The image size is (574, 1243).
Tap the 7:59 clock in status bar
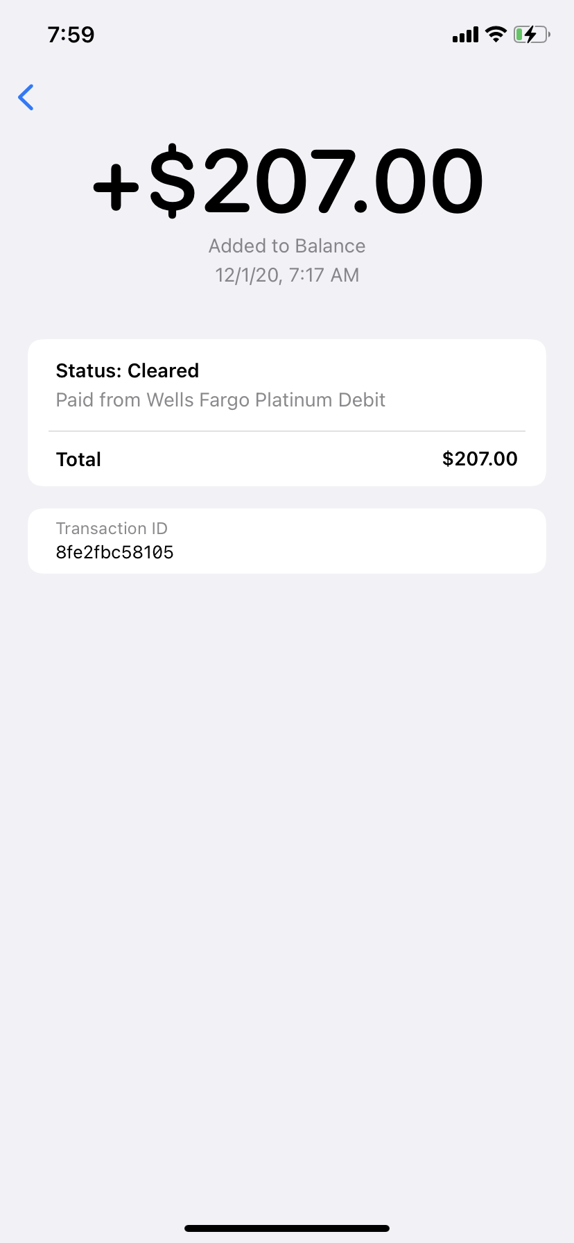(x=71, y=35)
